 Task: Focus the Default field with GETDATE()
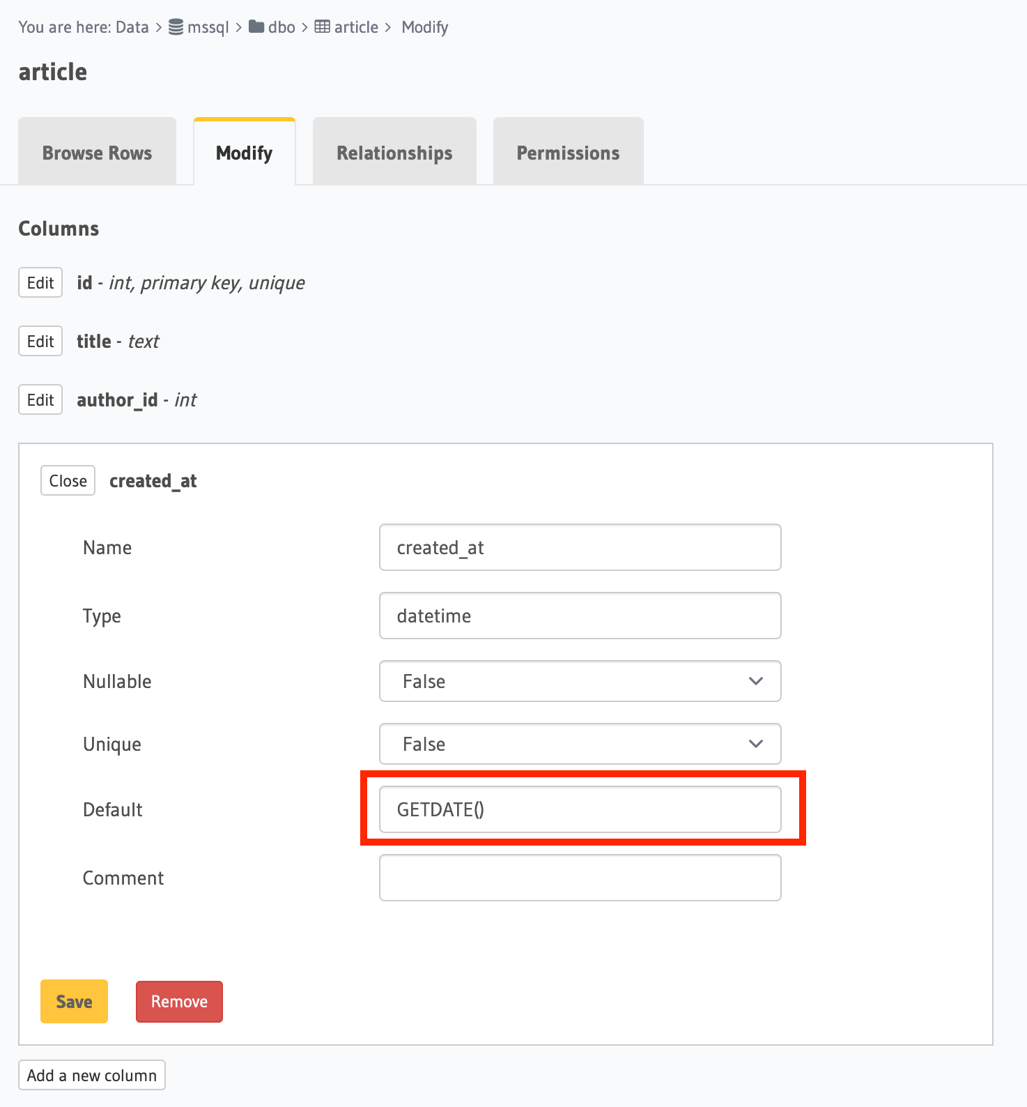tap(580, 809)
